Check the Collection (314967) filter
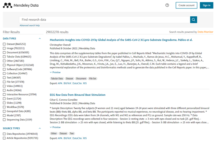This screenshot has height=141, width=218. 4,73
